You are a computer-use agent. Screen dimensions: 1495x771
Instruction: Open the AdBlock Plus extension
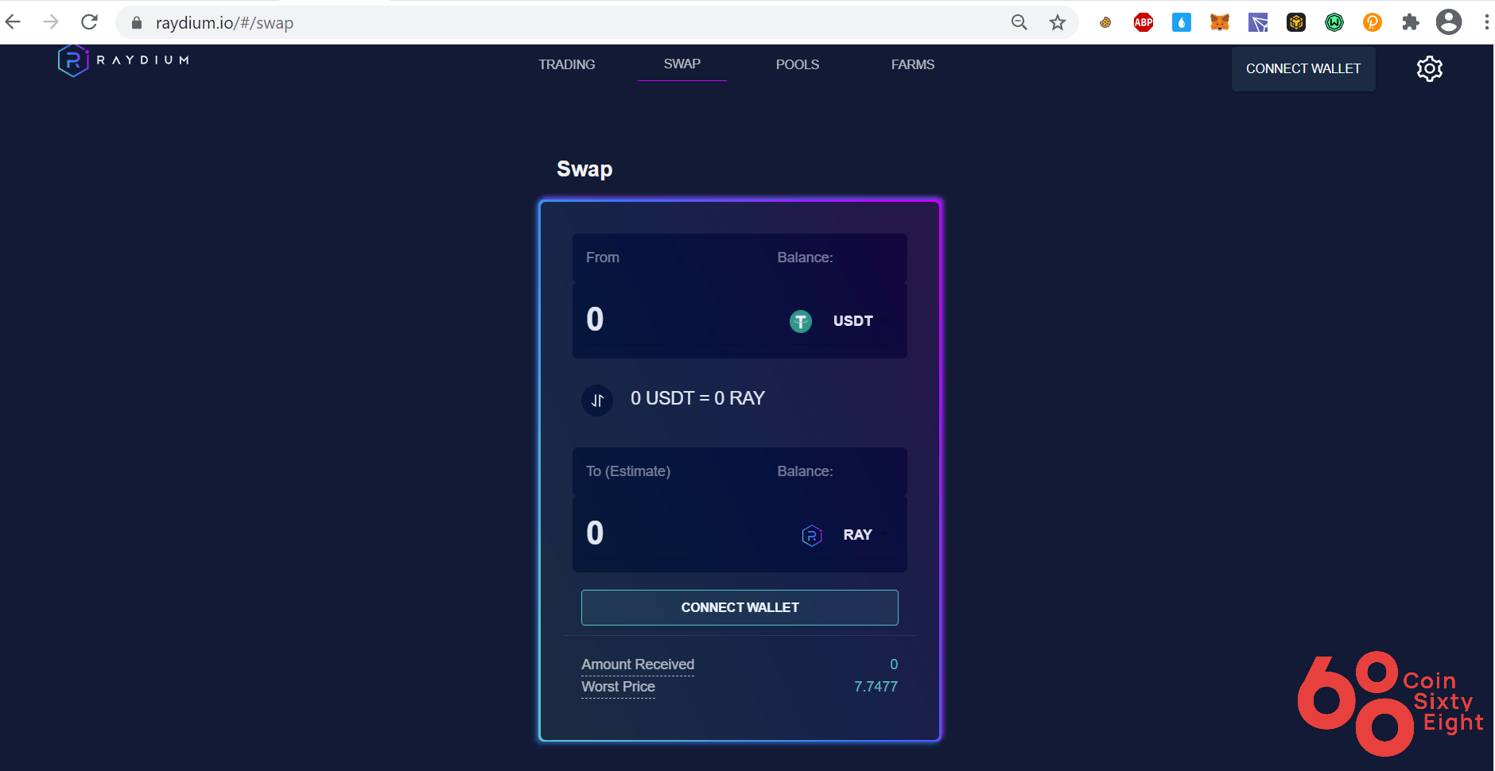click(x=1144, y=22)
